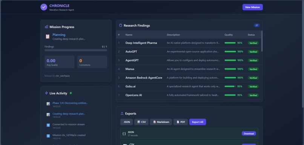
Task: Open the Amazon Bedrock AgentCore finding
Action: point(189,78)
